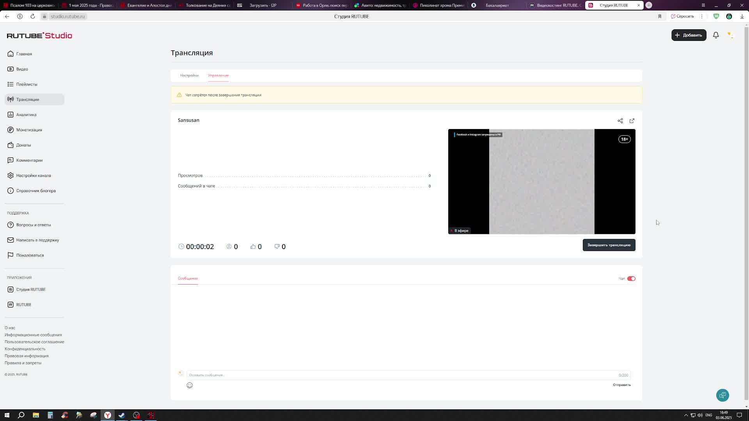749x421 pixels.
Task: Select the Сообщения tab
Action: [x=188, y=278]
